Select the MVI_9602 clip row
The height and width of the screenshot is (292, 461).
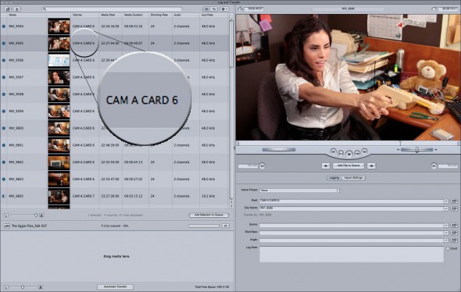tap(115, 162)
